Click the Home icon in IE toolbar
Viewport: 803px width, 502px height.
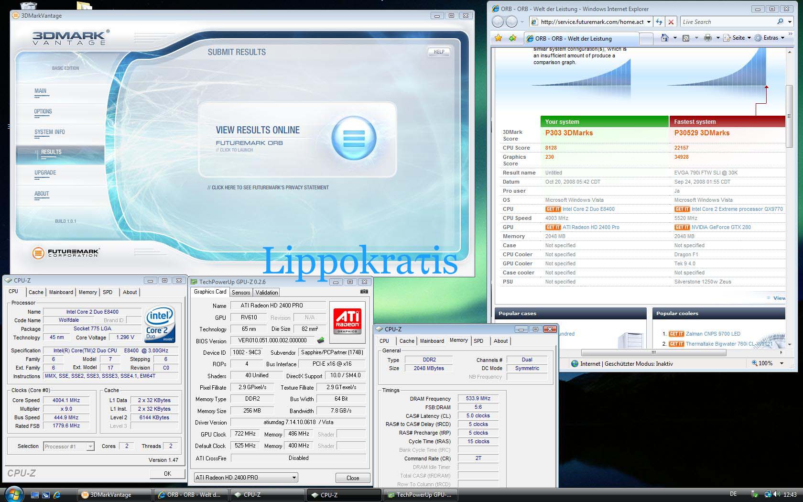point(664,38)
